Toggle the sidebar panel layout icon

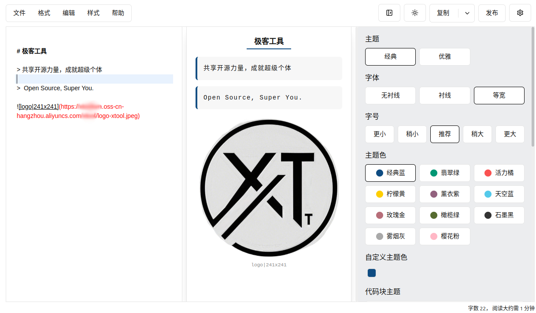[x=389, y=13]
